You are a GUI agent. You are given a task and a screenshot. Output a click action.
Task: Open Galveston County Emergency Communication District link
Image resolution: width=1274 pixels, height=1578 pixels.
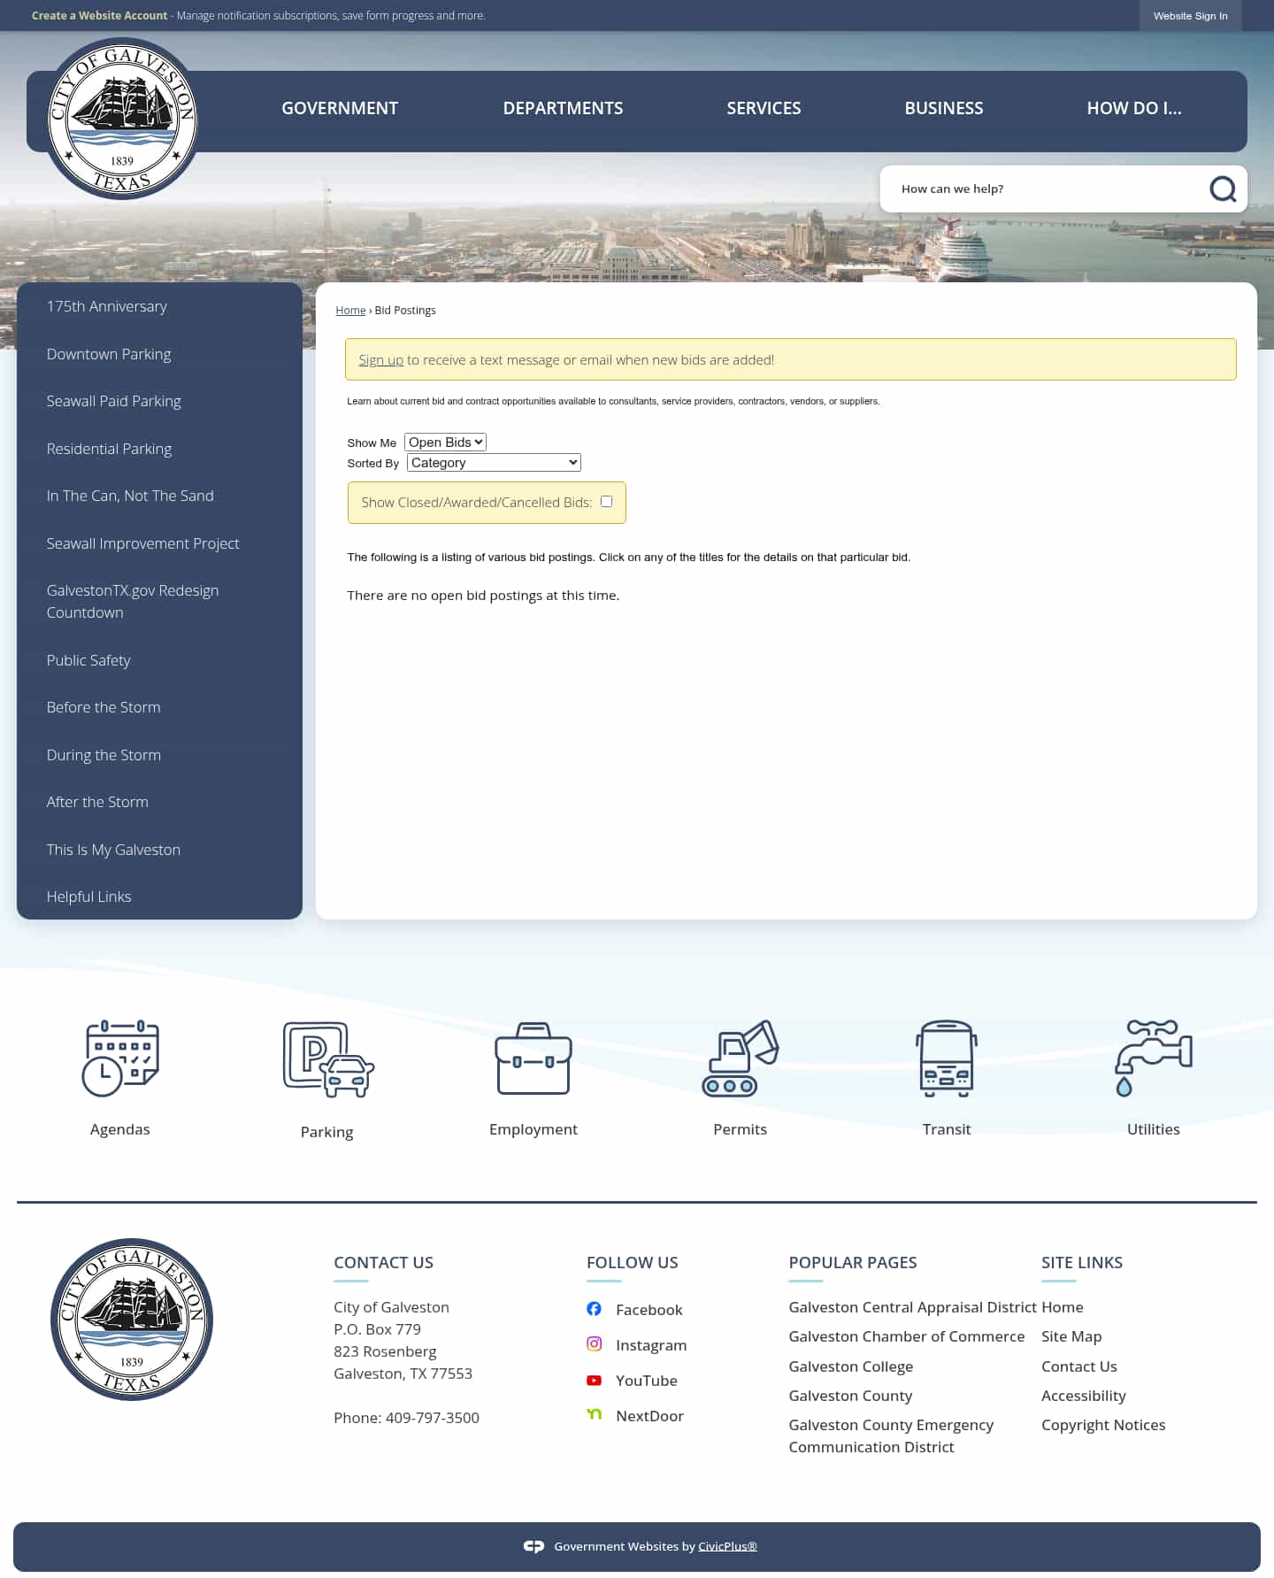(891, 1436)
